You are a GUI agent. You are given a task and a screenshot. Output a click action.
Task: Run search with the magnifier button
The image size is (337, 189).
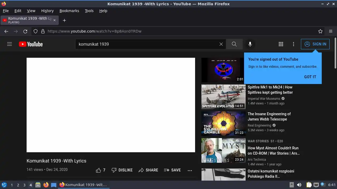tap(234, 44)
